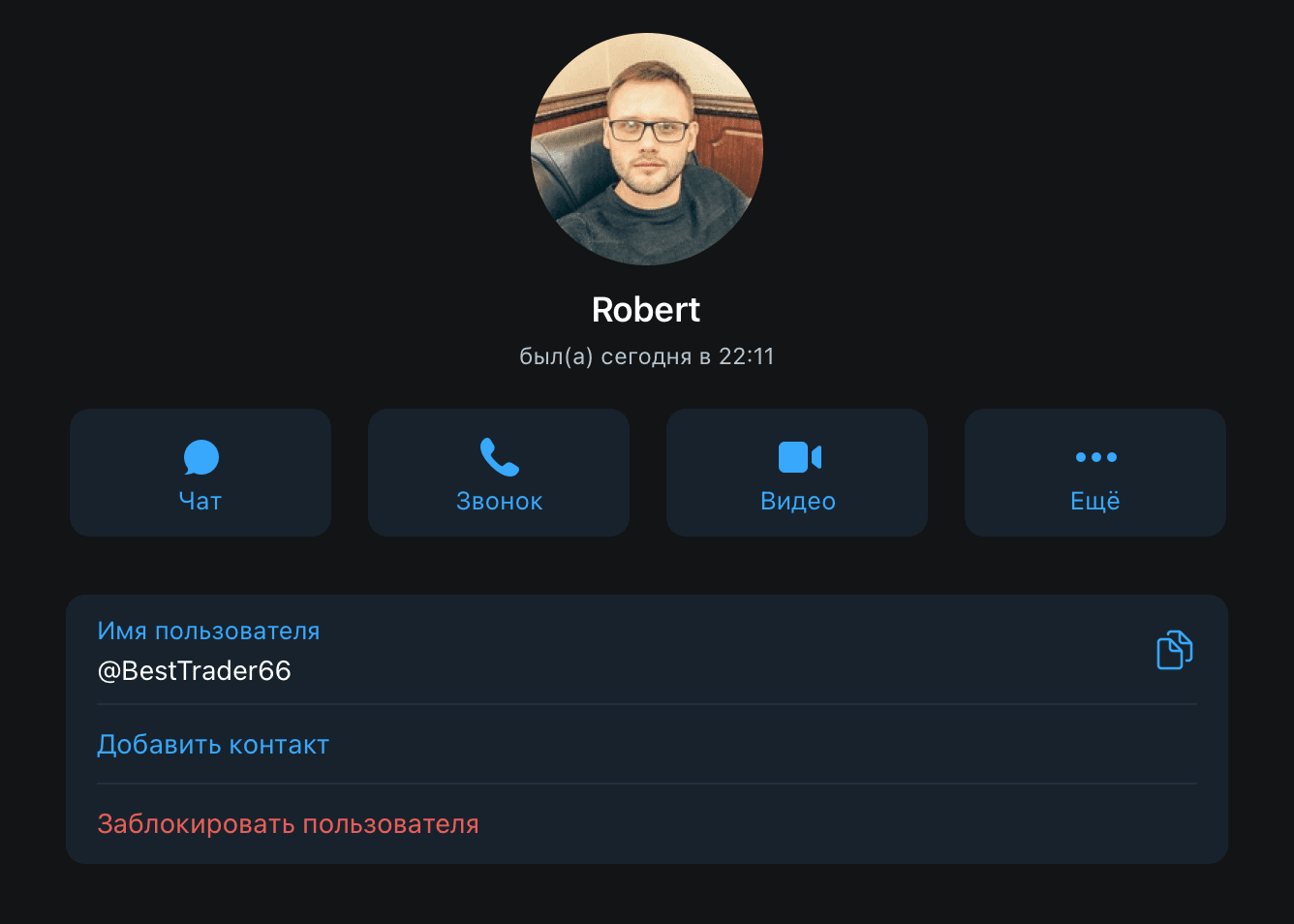
Task: Click the username row in info card
Action: [647, 650]
